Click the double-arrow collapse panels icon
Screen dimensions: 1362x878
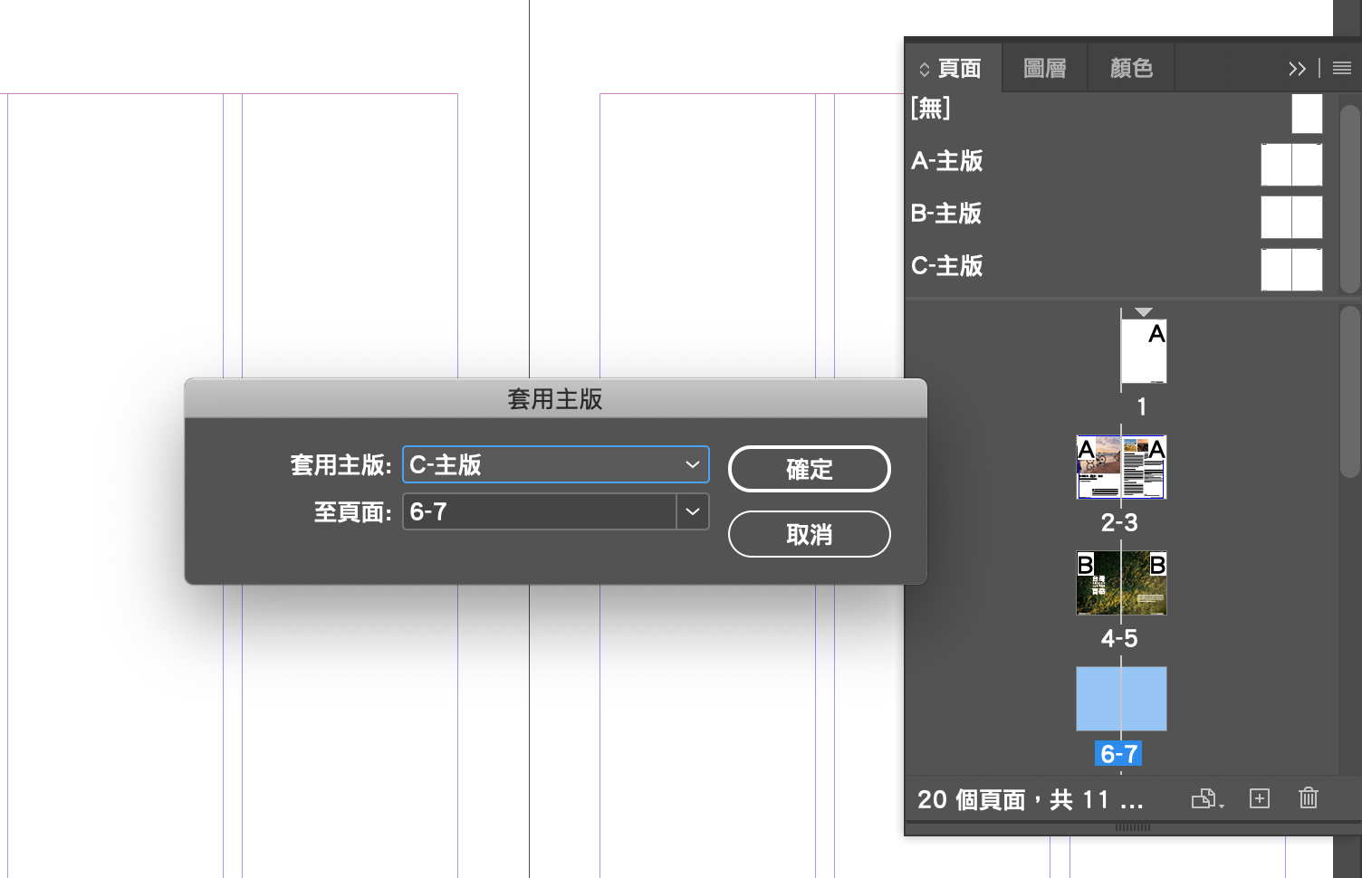(1297, 69)
